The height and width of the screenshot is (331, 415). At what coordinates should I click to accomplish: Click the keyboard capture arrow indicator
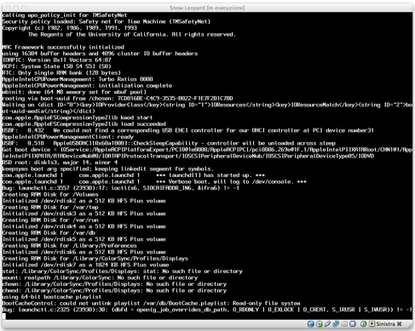(372, 323)
